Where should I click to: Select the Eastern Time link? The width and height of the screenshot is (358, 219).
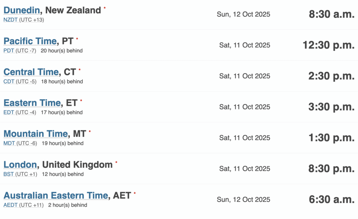click(x=32, y=103)
